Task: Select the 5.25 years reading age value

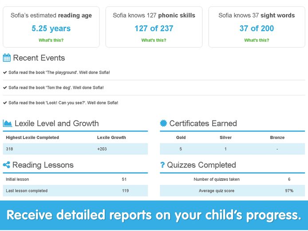Action: click(51, 28)
